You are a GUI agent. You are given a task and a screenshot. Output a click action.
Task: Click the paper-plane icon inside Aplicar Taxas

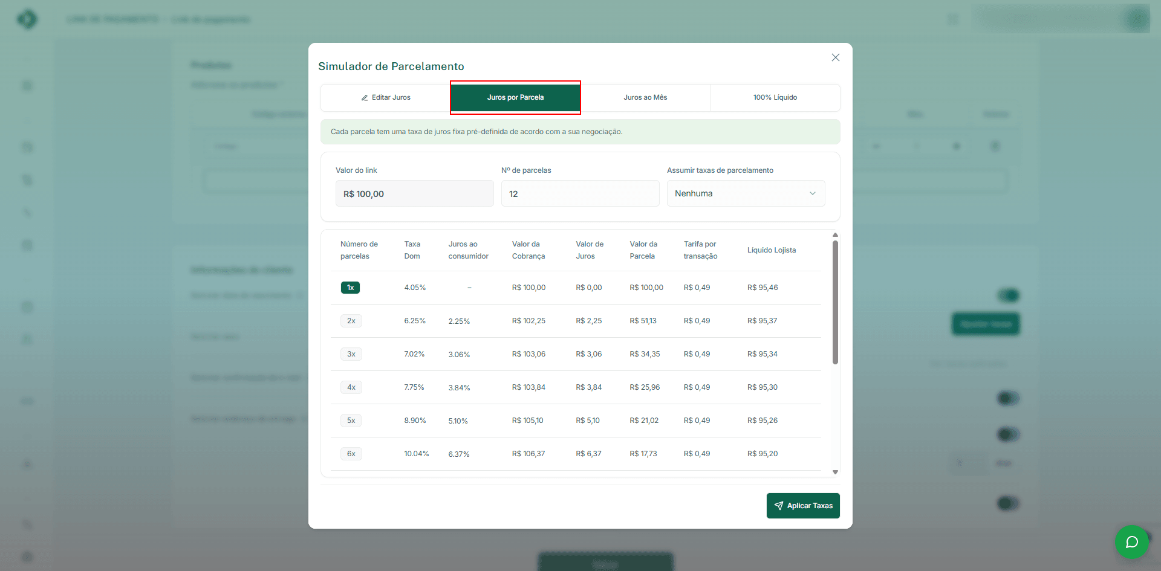coord(778,506)
